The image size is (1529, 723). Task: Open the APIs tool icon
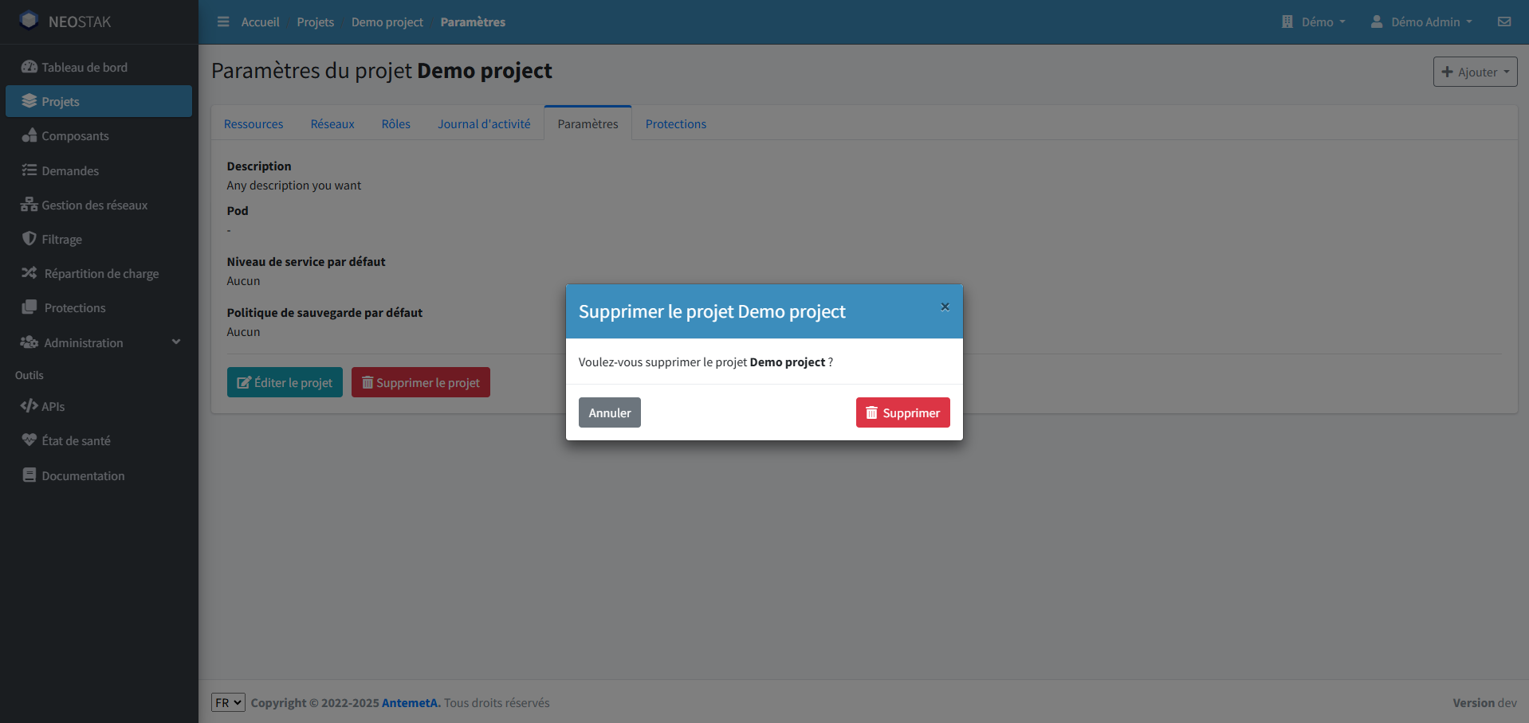click(x=29, y=406)
